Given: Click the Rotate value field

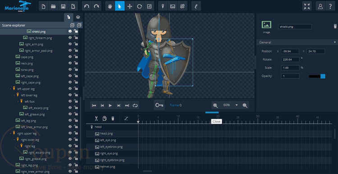Looking at the screenshot, I should pyautogui.click(x=290, y=60).
